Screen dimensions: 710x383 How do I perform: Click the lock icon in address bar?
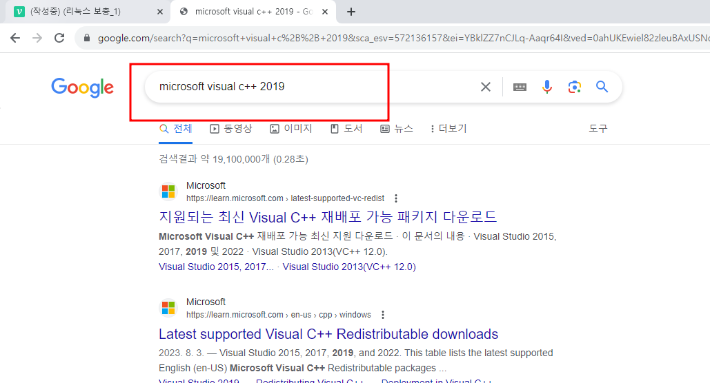pyautogui.click(x=87, y=38)
